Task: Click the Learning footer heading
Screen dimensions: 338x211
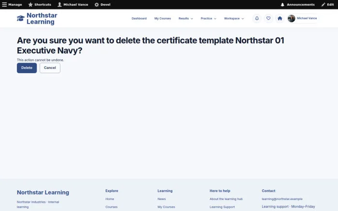Action: coord(165,191)
